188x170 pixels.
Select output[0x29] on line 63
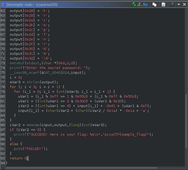(22, 16)
